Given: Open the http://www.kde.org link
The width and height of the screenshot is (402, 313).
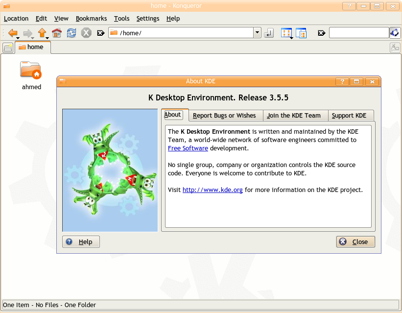Looking at the screenshot, I should (x=213, y=190).
